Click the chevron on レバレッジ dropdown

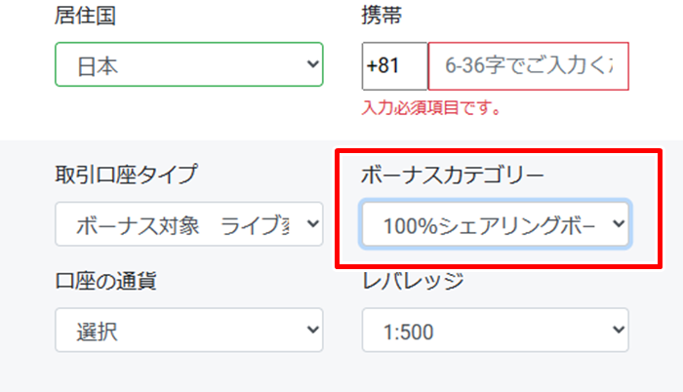coord(618,331)
